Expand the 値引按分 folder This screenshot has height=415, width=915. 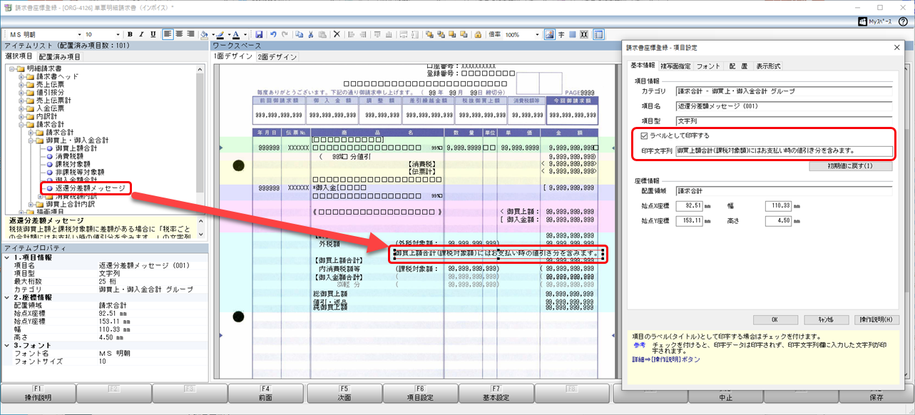click(x=21, y=93)
